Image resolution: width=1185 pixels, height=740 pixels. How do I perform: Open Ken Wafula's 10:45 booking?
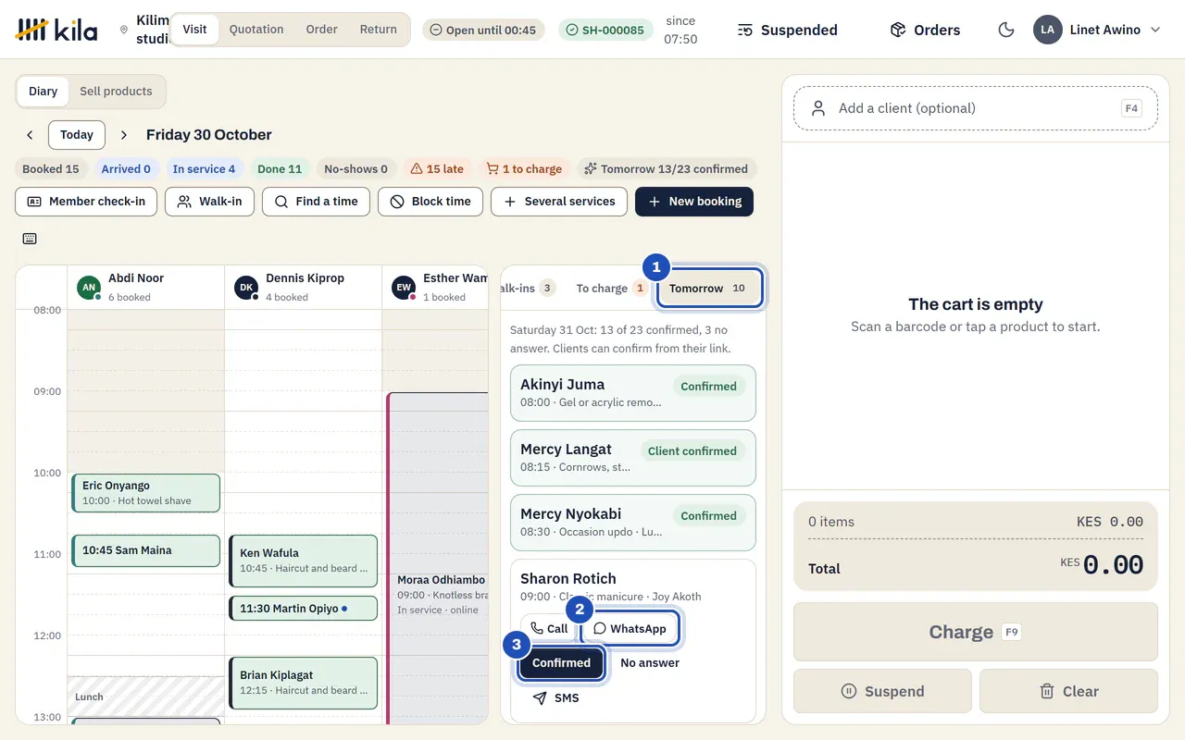(303, 561)
